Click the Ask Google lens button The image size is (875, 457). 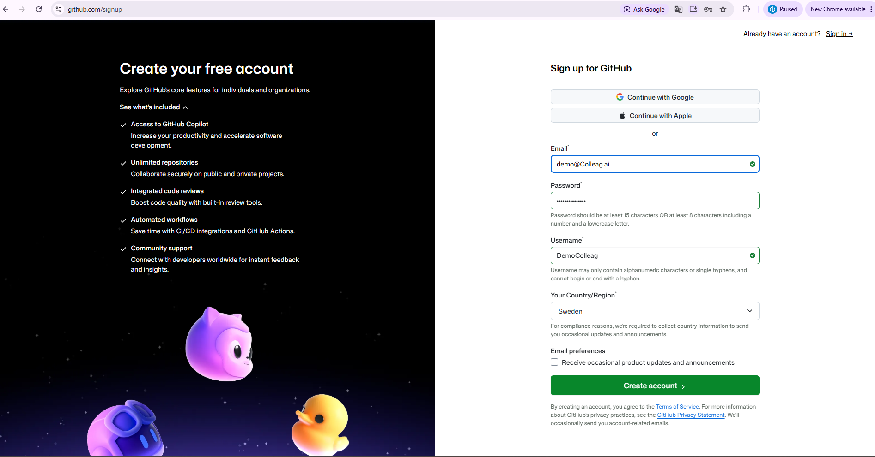pos(644,9)
